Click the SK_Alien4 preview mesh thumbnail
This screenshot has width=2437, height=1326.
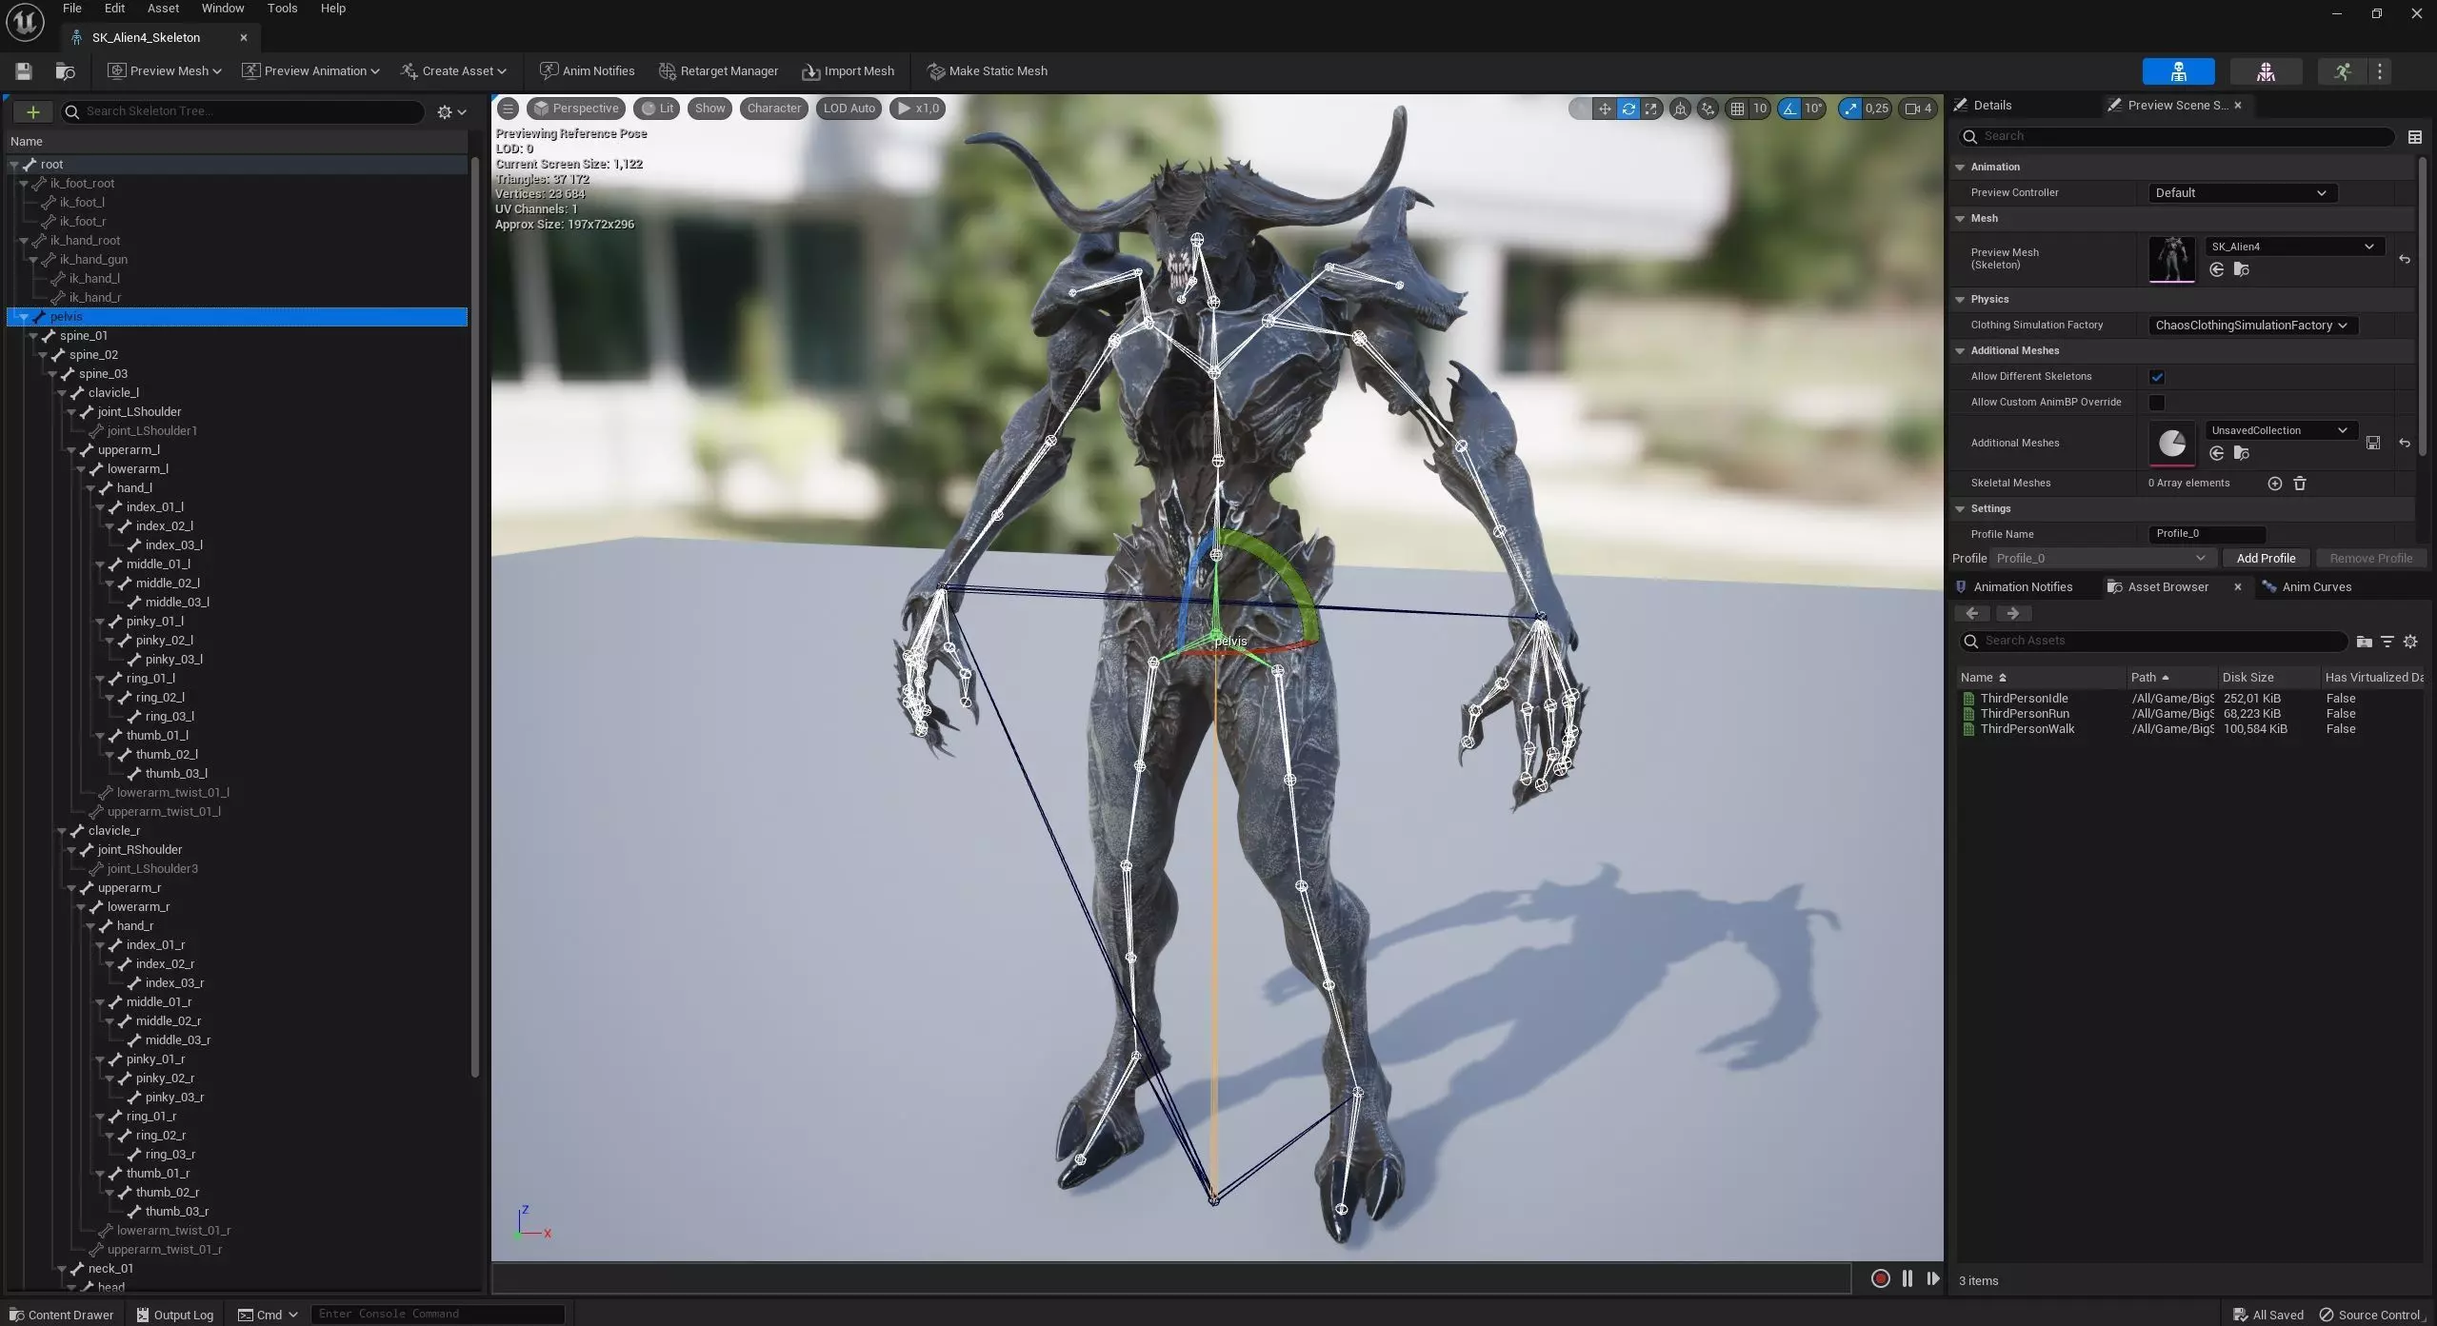coord(2172,259)
